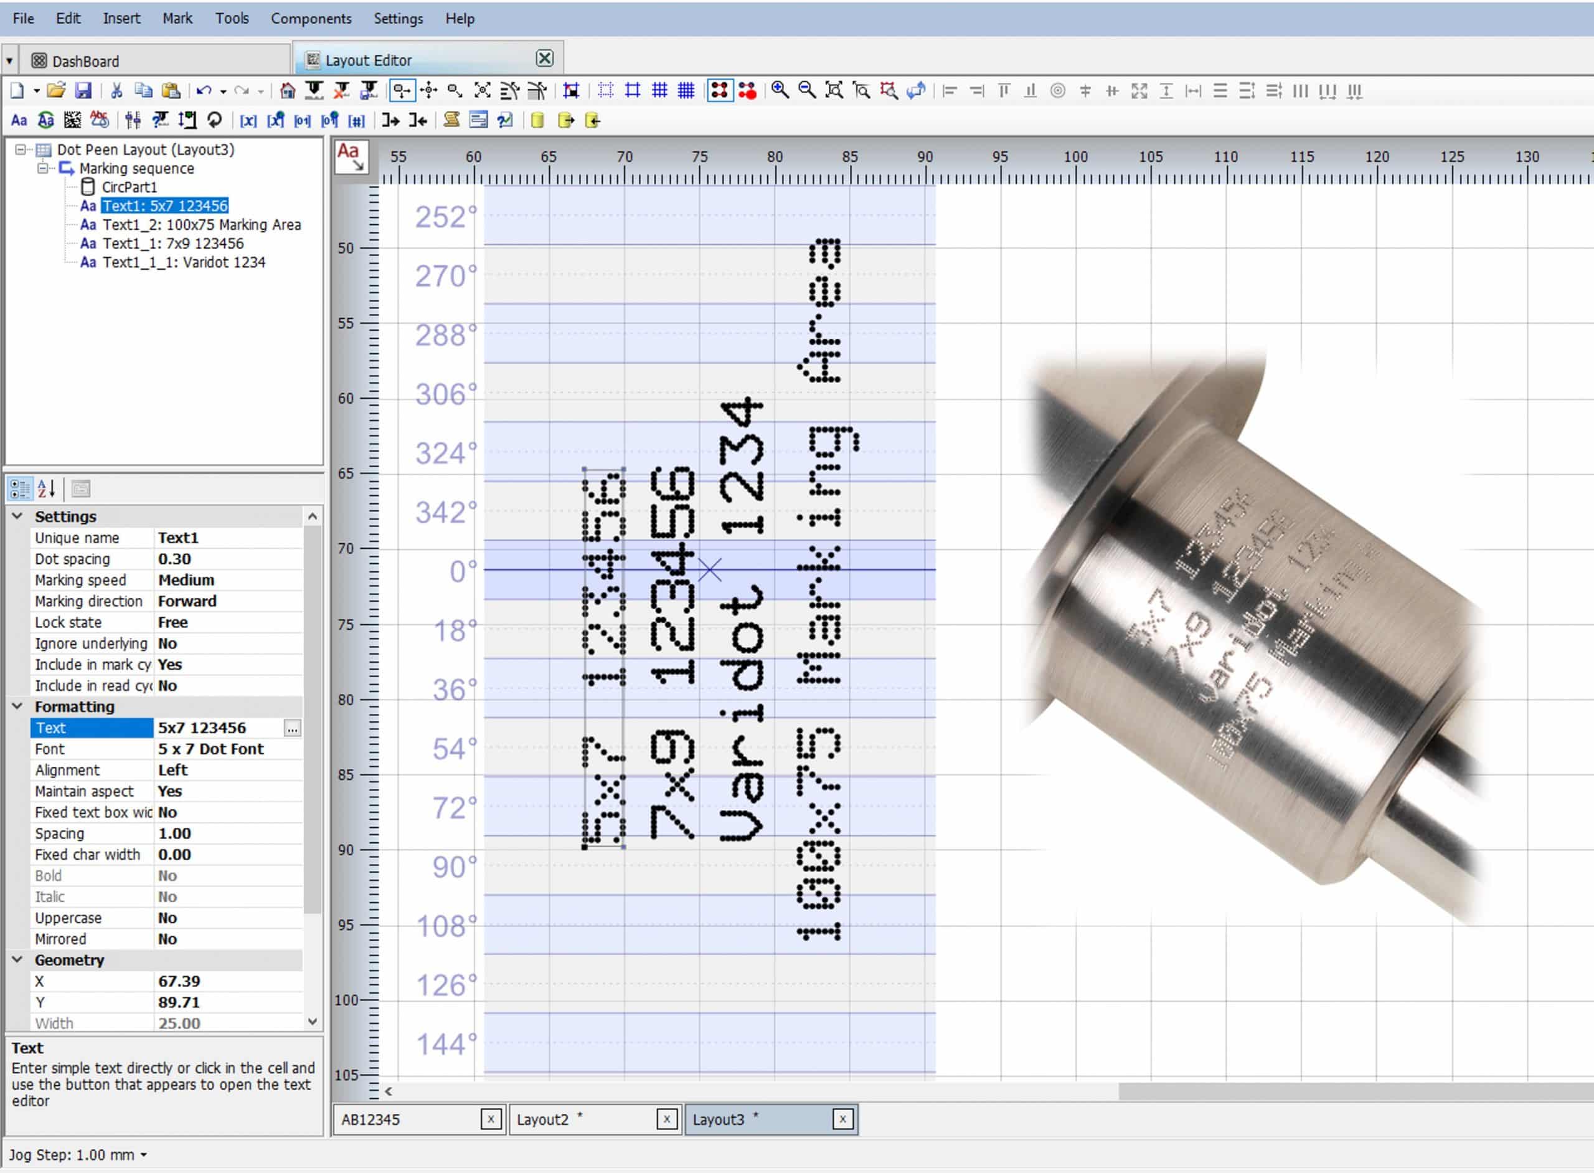1594x1173 pixels.
Task: Switch to the DashBoard tab
Action: 154,61
